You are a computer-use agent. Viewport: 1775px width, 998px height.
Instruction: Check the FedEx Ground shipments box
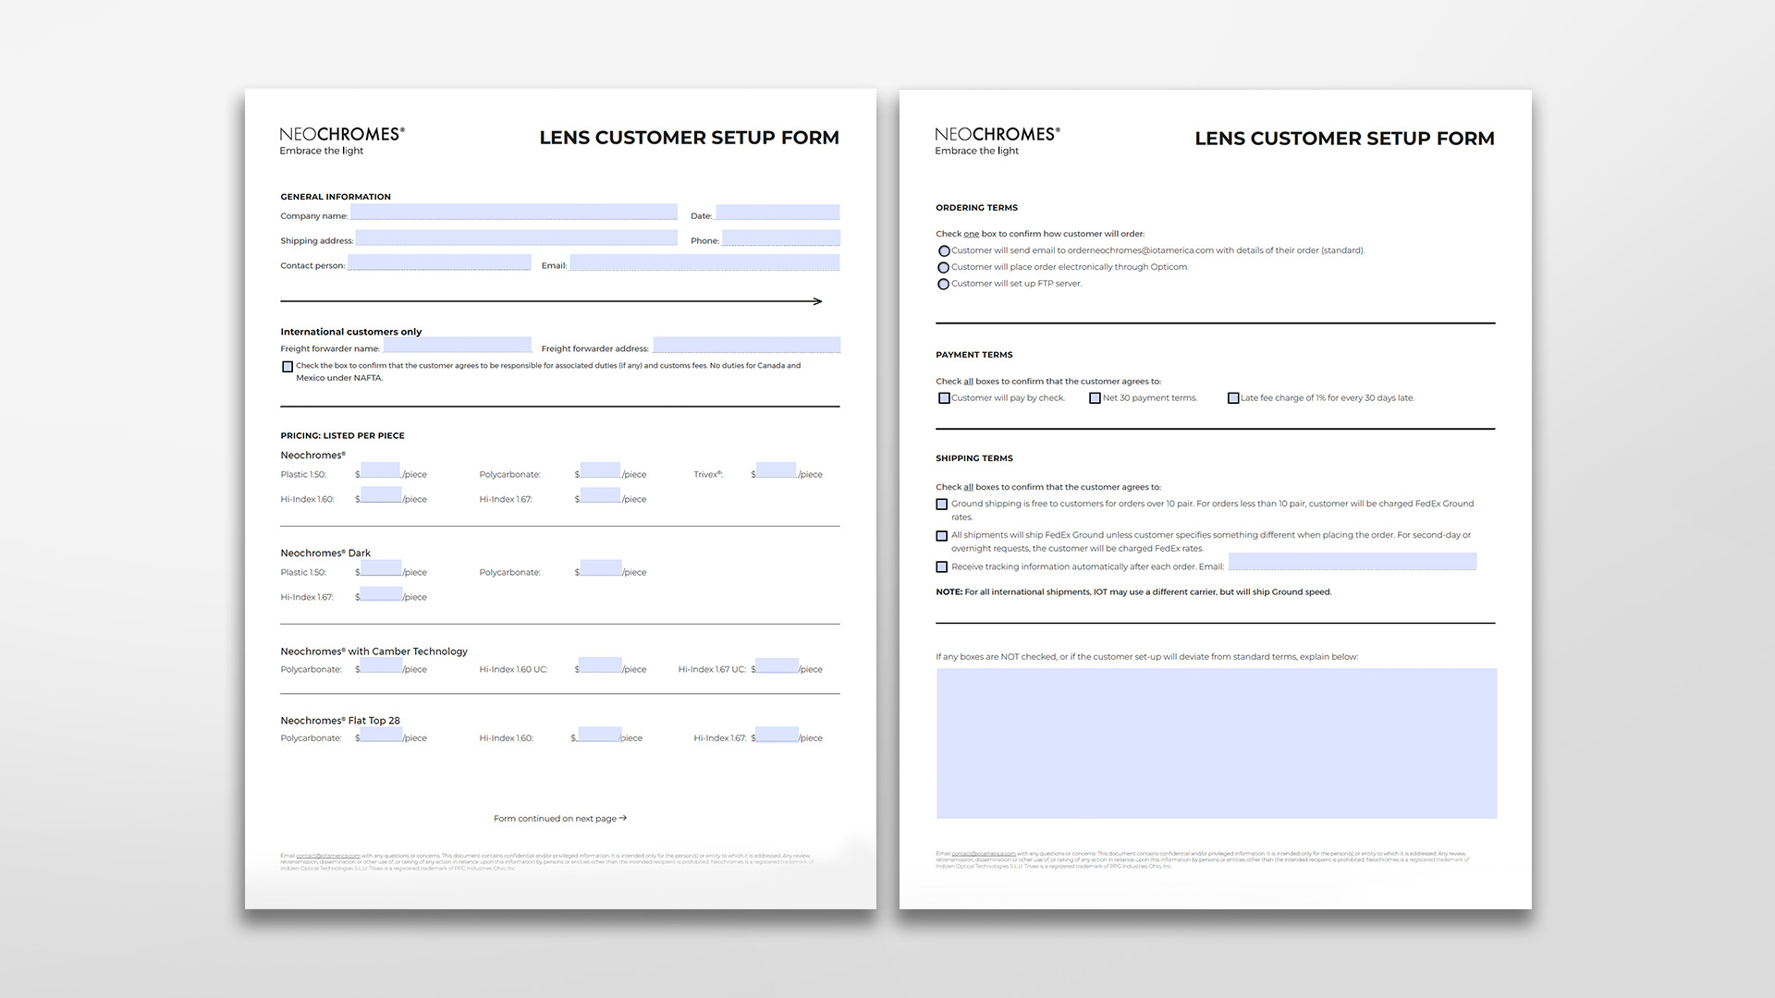click(942, 536)
